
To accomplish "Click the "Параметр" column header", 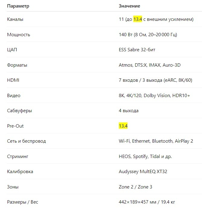I will coord(18,6).
